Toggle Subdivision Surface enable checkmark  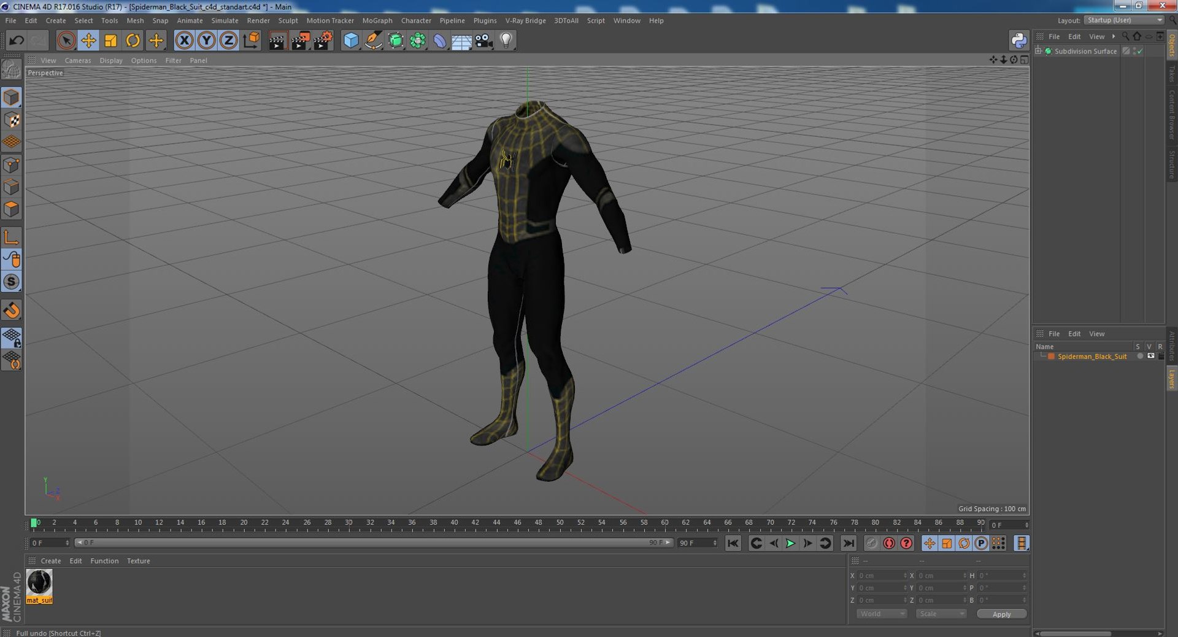(x=1140, y=51)
